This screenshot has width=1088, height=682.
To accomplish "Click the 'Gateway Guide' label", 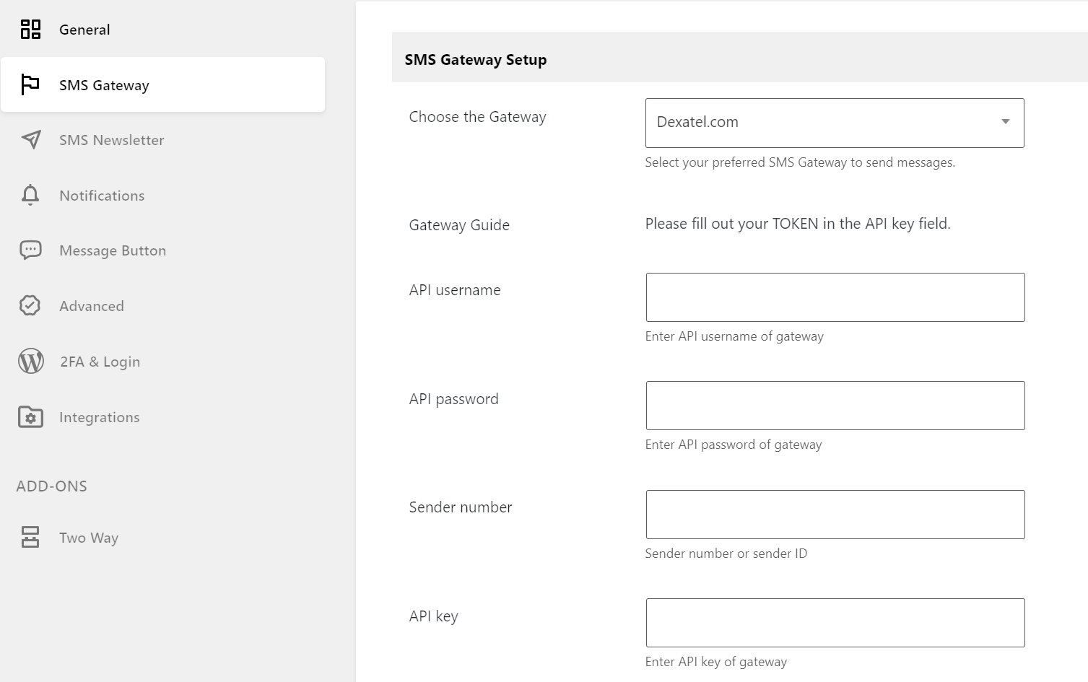I will pos(459,225).
